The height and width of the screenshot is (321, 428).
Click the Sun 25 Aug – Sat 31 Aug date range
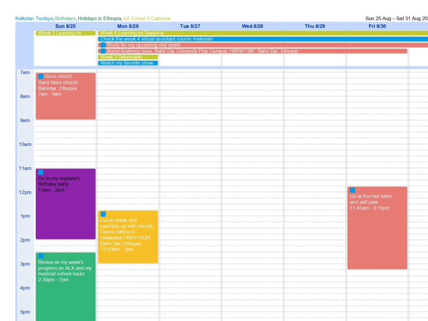coord(397,18)
